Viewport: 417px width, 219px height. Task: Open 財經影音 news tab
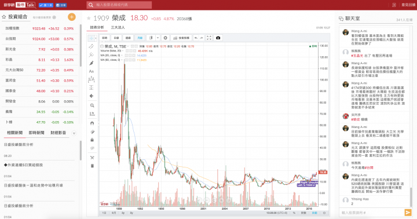(58, 133)
